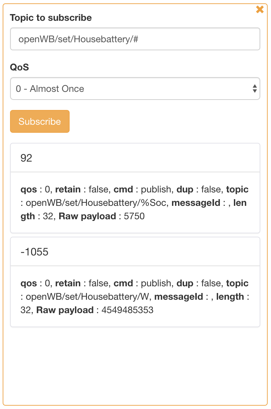
Task: Close the subscribe dialog with the orange X
Action: tap(260, 10)
